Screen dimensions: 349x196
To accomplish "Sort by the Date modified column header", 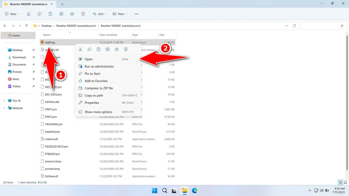I will [108, 35].
